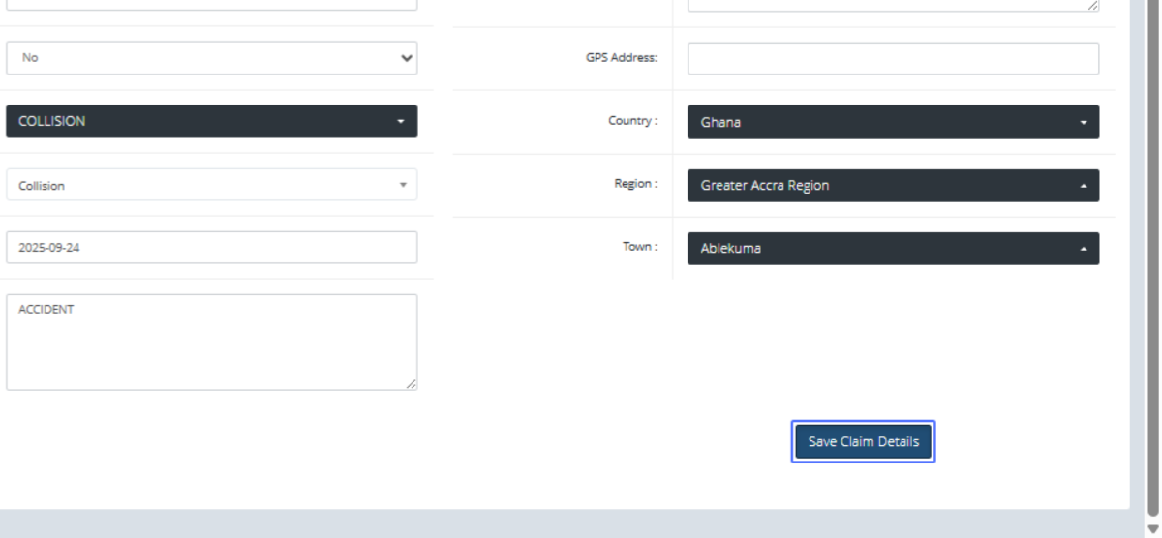Viewport: 1162px width, 538px height.
Task: Click the "Country :" label
Action: coord(632,121)
